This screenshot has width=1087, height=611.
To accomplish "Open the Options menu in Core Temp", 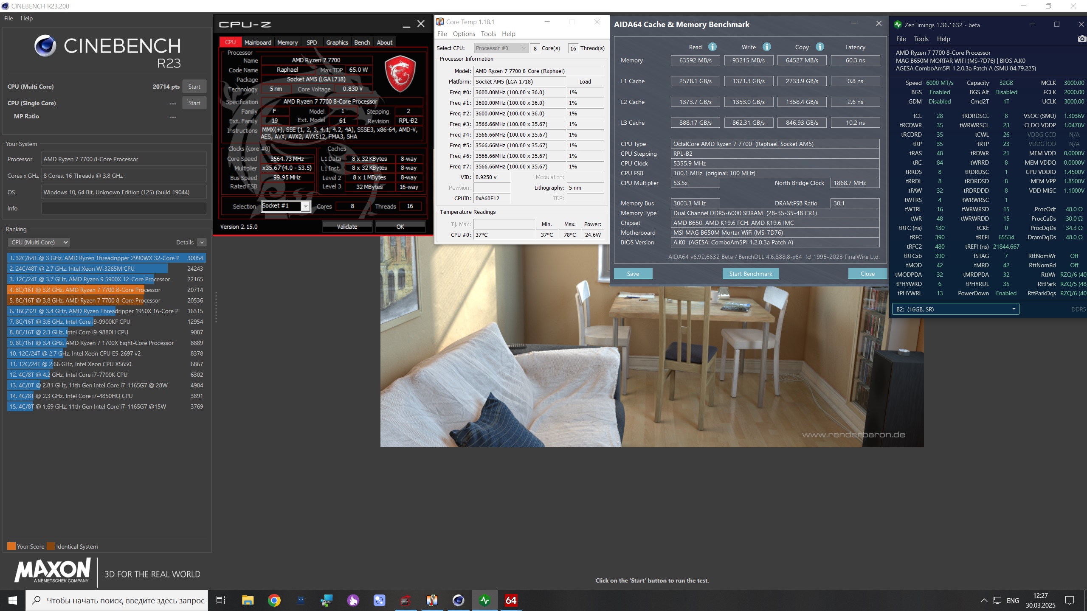I will click(464, 34).
